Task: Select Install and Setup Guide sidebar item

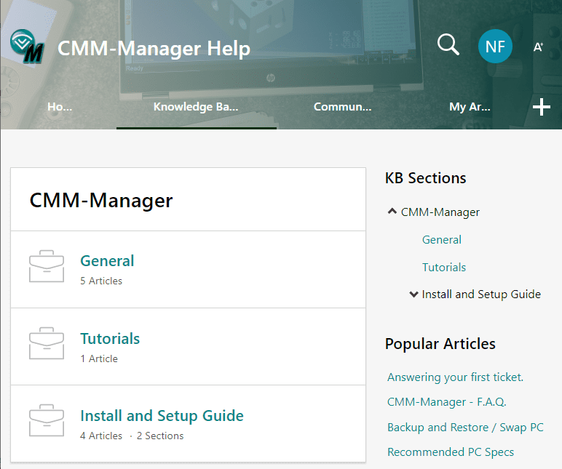Action: (481, 294)
